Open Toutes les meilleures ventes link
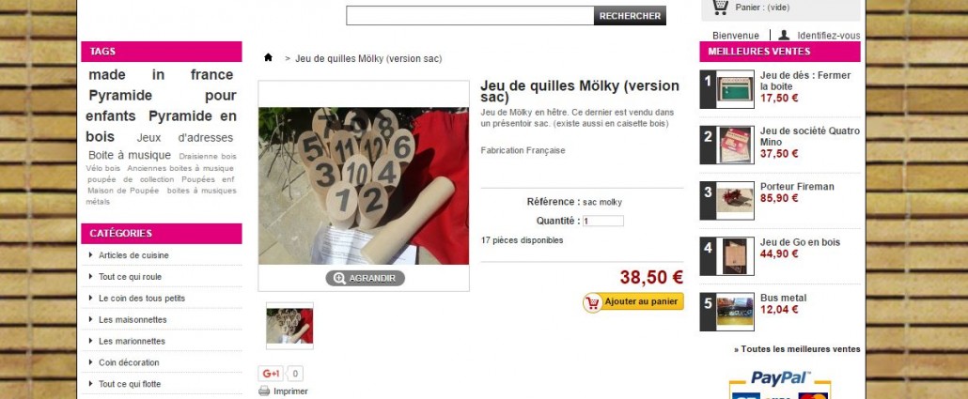The width and height of the screenshot is (968, 399). tap(797, 349)
